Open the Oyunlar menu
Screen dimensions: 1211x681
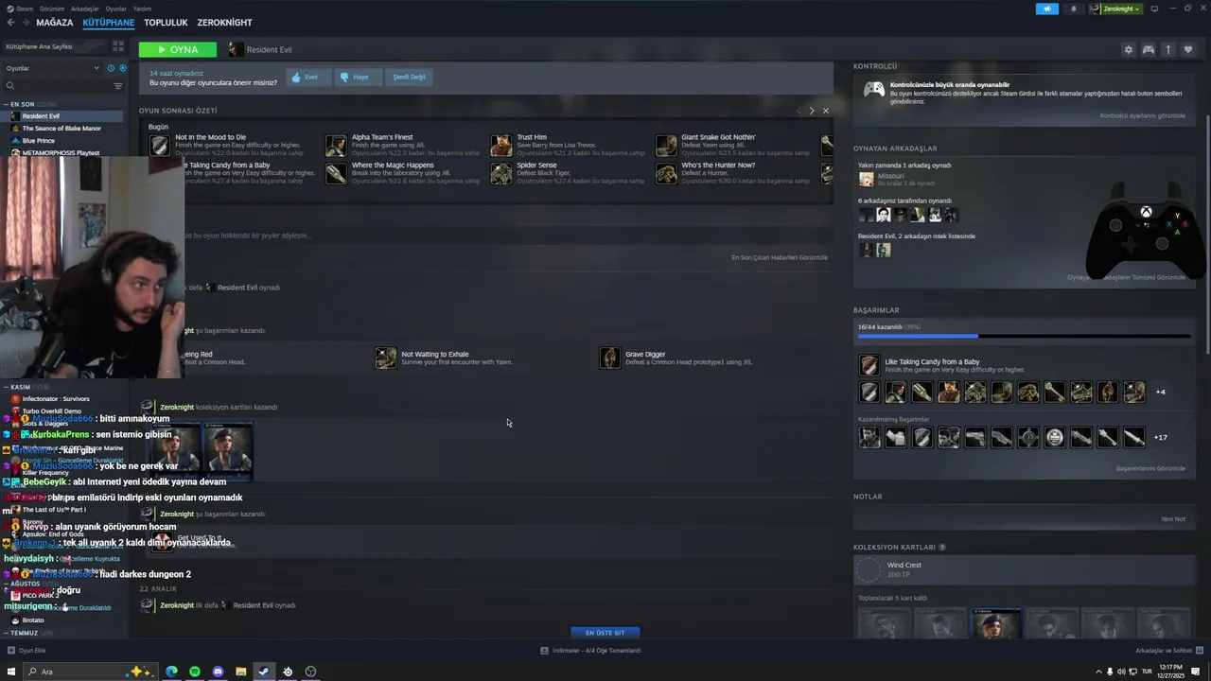click(x=115, y=9)
